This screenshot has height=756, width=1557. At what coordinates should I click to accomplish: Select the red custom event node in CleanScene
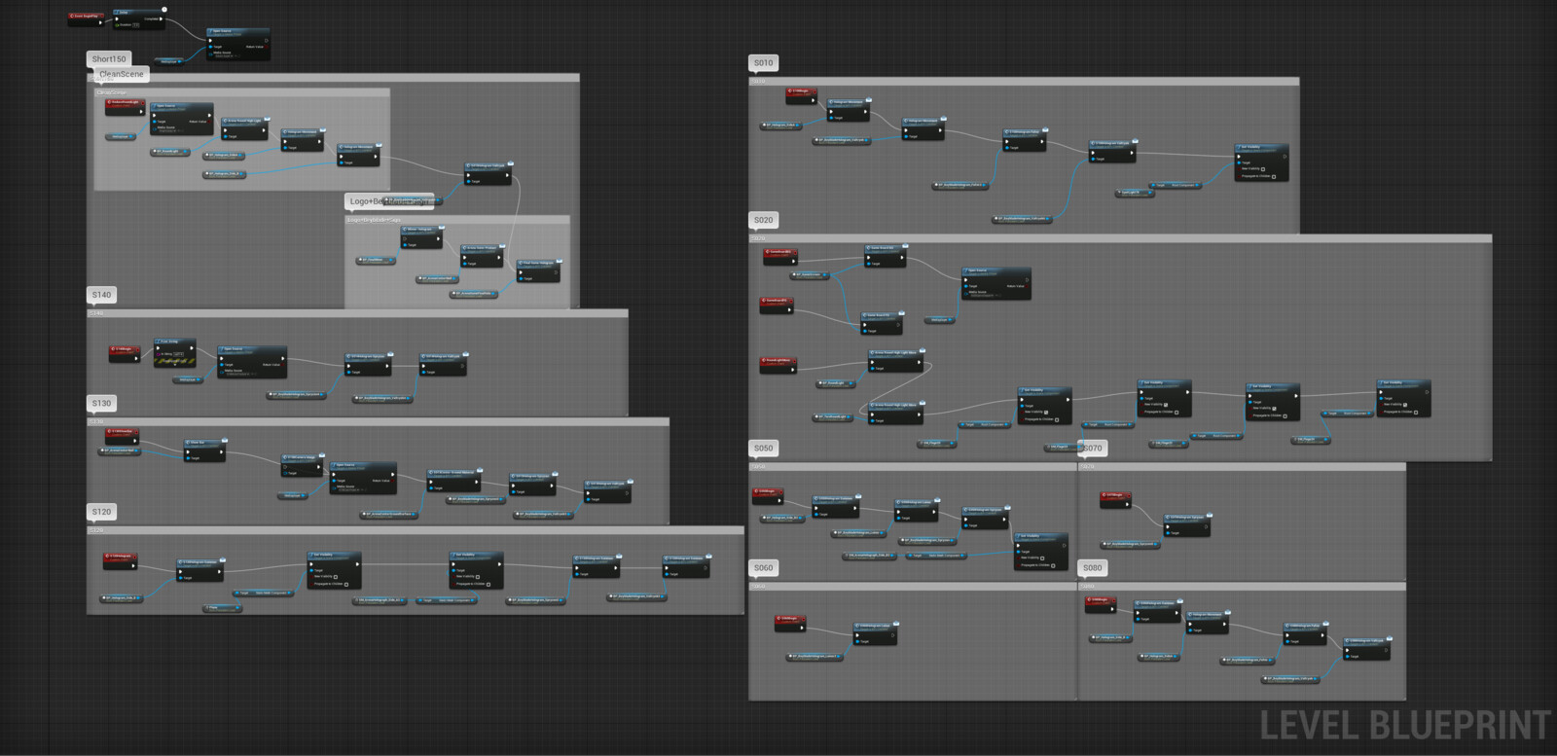coord(125,106)
